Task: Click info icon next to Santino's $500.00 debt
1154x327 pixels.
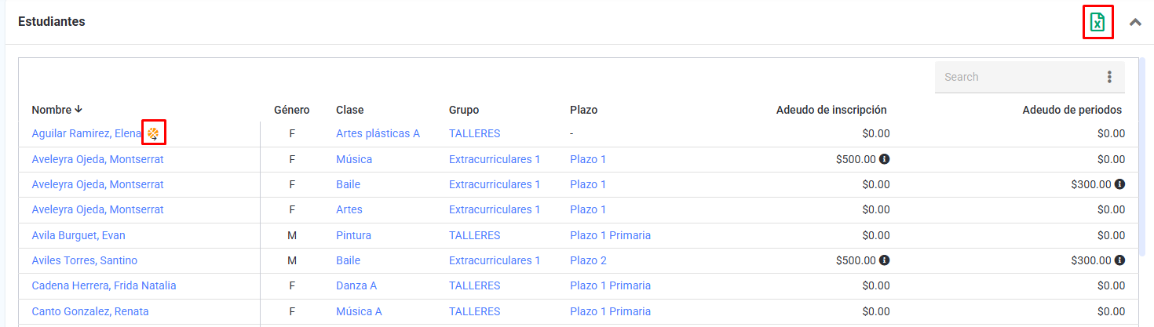Action: (x=884, y=260)
